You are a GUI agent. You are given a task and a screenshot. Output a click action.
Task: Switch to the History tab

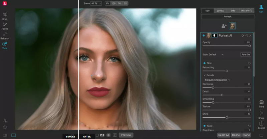tap(246, 11)
